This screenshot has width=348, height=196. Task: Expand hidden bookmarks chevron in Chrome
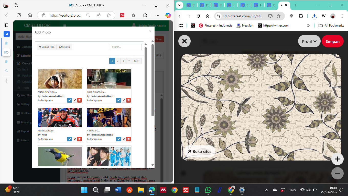pyautogui.click(x=308, y=26)
